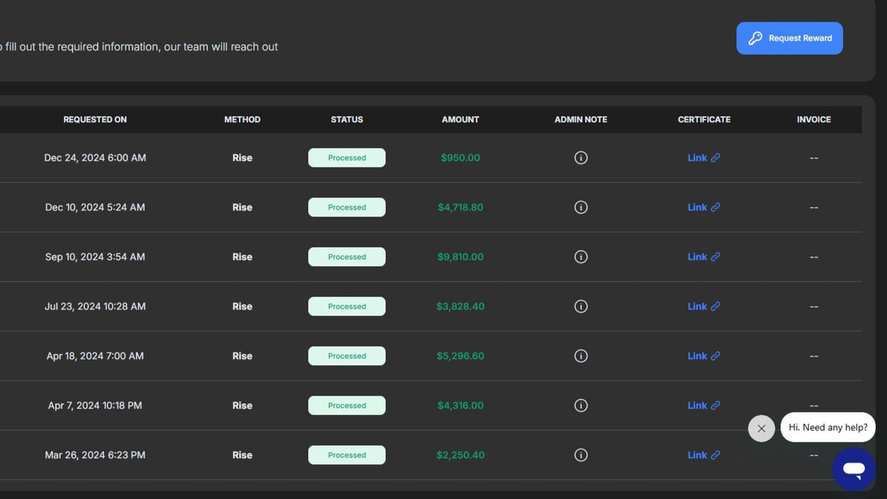Click the METHOD column header
Image resolution: width=887 pixels, height=499 pixels.
click(x=242, y=120)
